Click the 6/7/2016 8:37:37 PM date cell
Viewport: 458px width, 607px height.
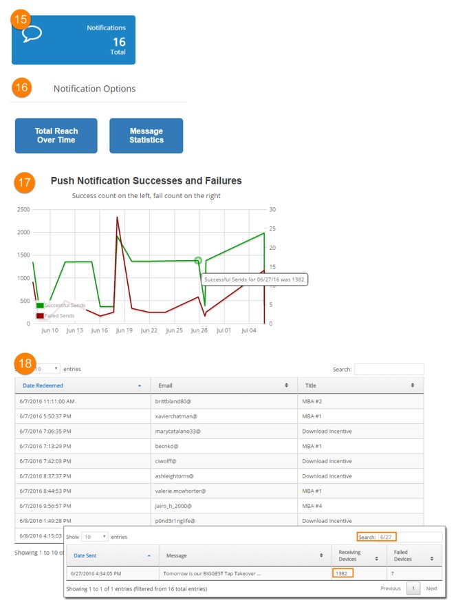click(83, 476)
